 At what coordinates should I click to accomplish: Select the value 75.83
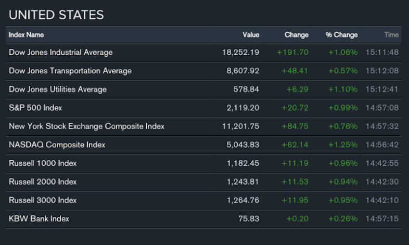tap(249, 219)
